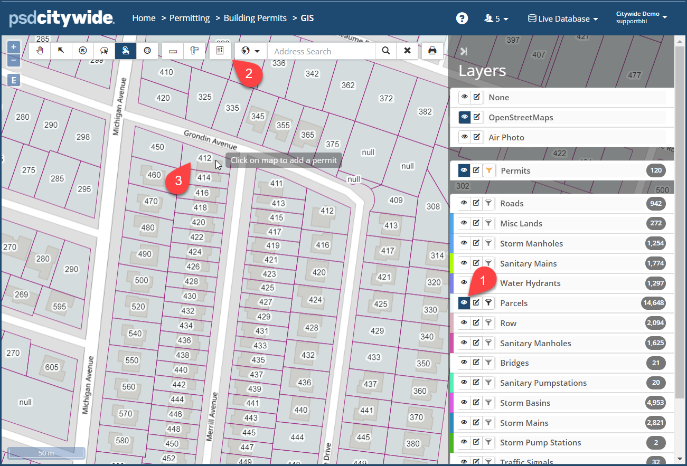Filter the Permits layer with funnel icon
This screenshot has height=466, width=687.
coord(489,170)
